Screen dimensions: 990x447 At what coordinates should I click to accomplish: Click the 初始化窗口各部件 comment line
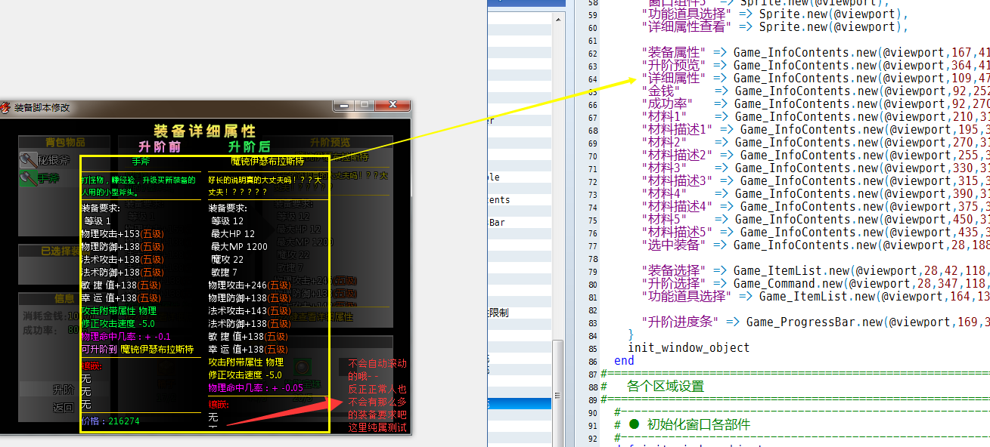pyautogui.click(x=682, y=424)
